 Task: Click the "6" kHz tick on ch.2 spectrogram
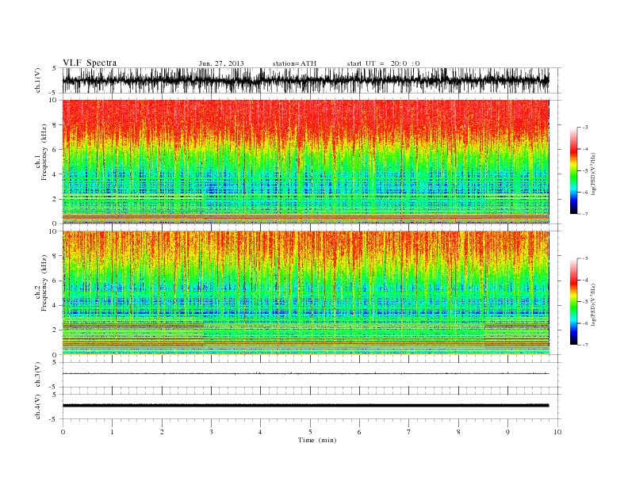pyautogui.click(x=56, y=281)
